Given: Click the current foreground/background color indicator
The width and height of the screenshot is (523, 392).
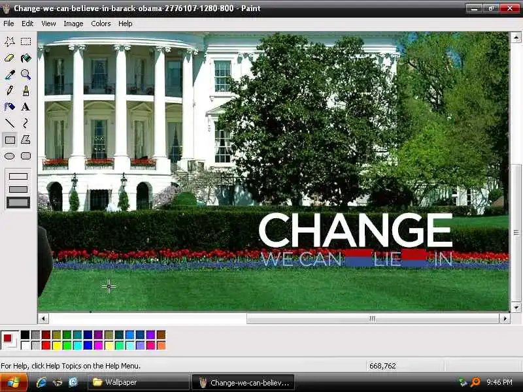Looking at the screenshot, I should (x=10, y=340).
